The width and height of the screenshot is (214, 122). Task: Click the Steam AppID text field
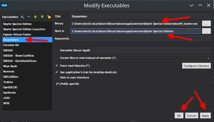[151, 51]
